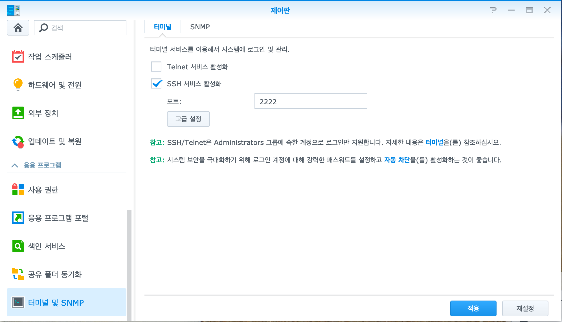This screenshot has width=562, height=322.
Task: Open Update & Restore (업데이트 및 복원) icon
Action: 18,141
